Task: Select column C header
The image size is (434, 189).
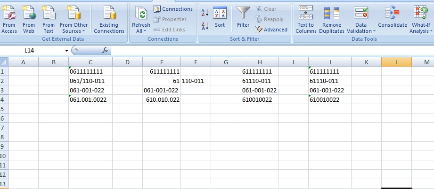Action: point(90,62)
